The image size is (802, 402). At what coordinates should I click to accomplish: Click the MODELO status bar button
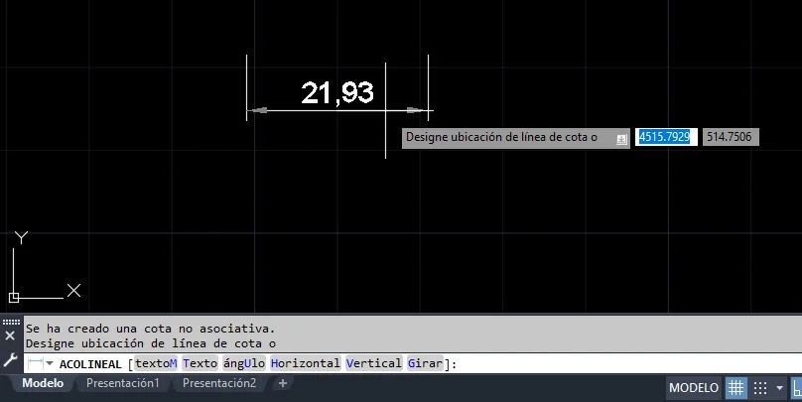coord(694,388)
